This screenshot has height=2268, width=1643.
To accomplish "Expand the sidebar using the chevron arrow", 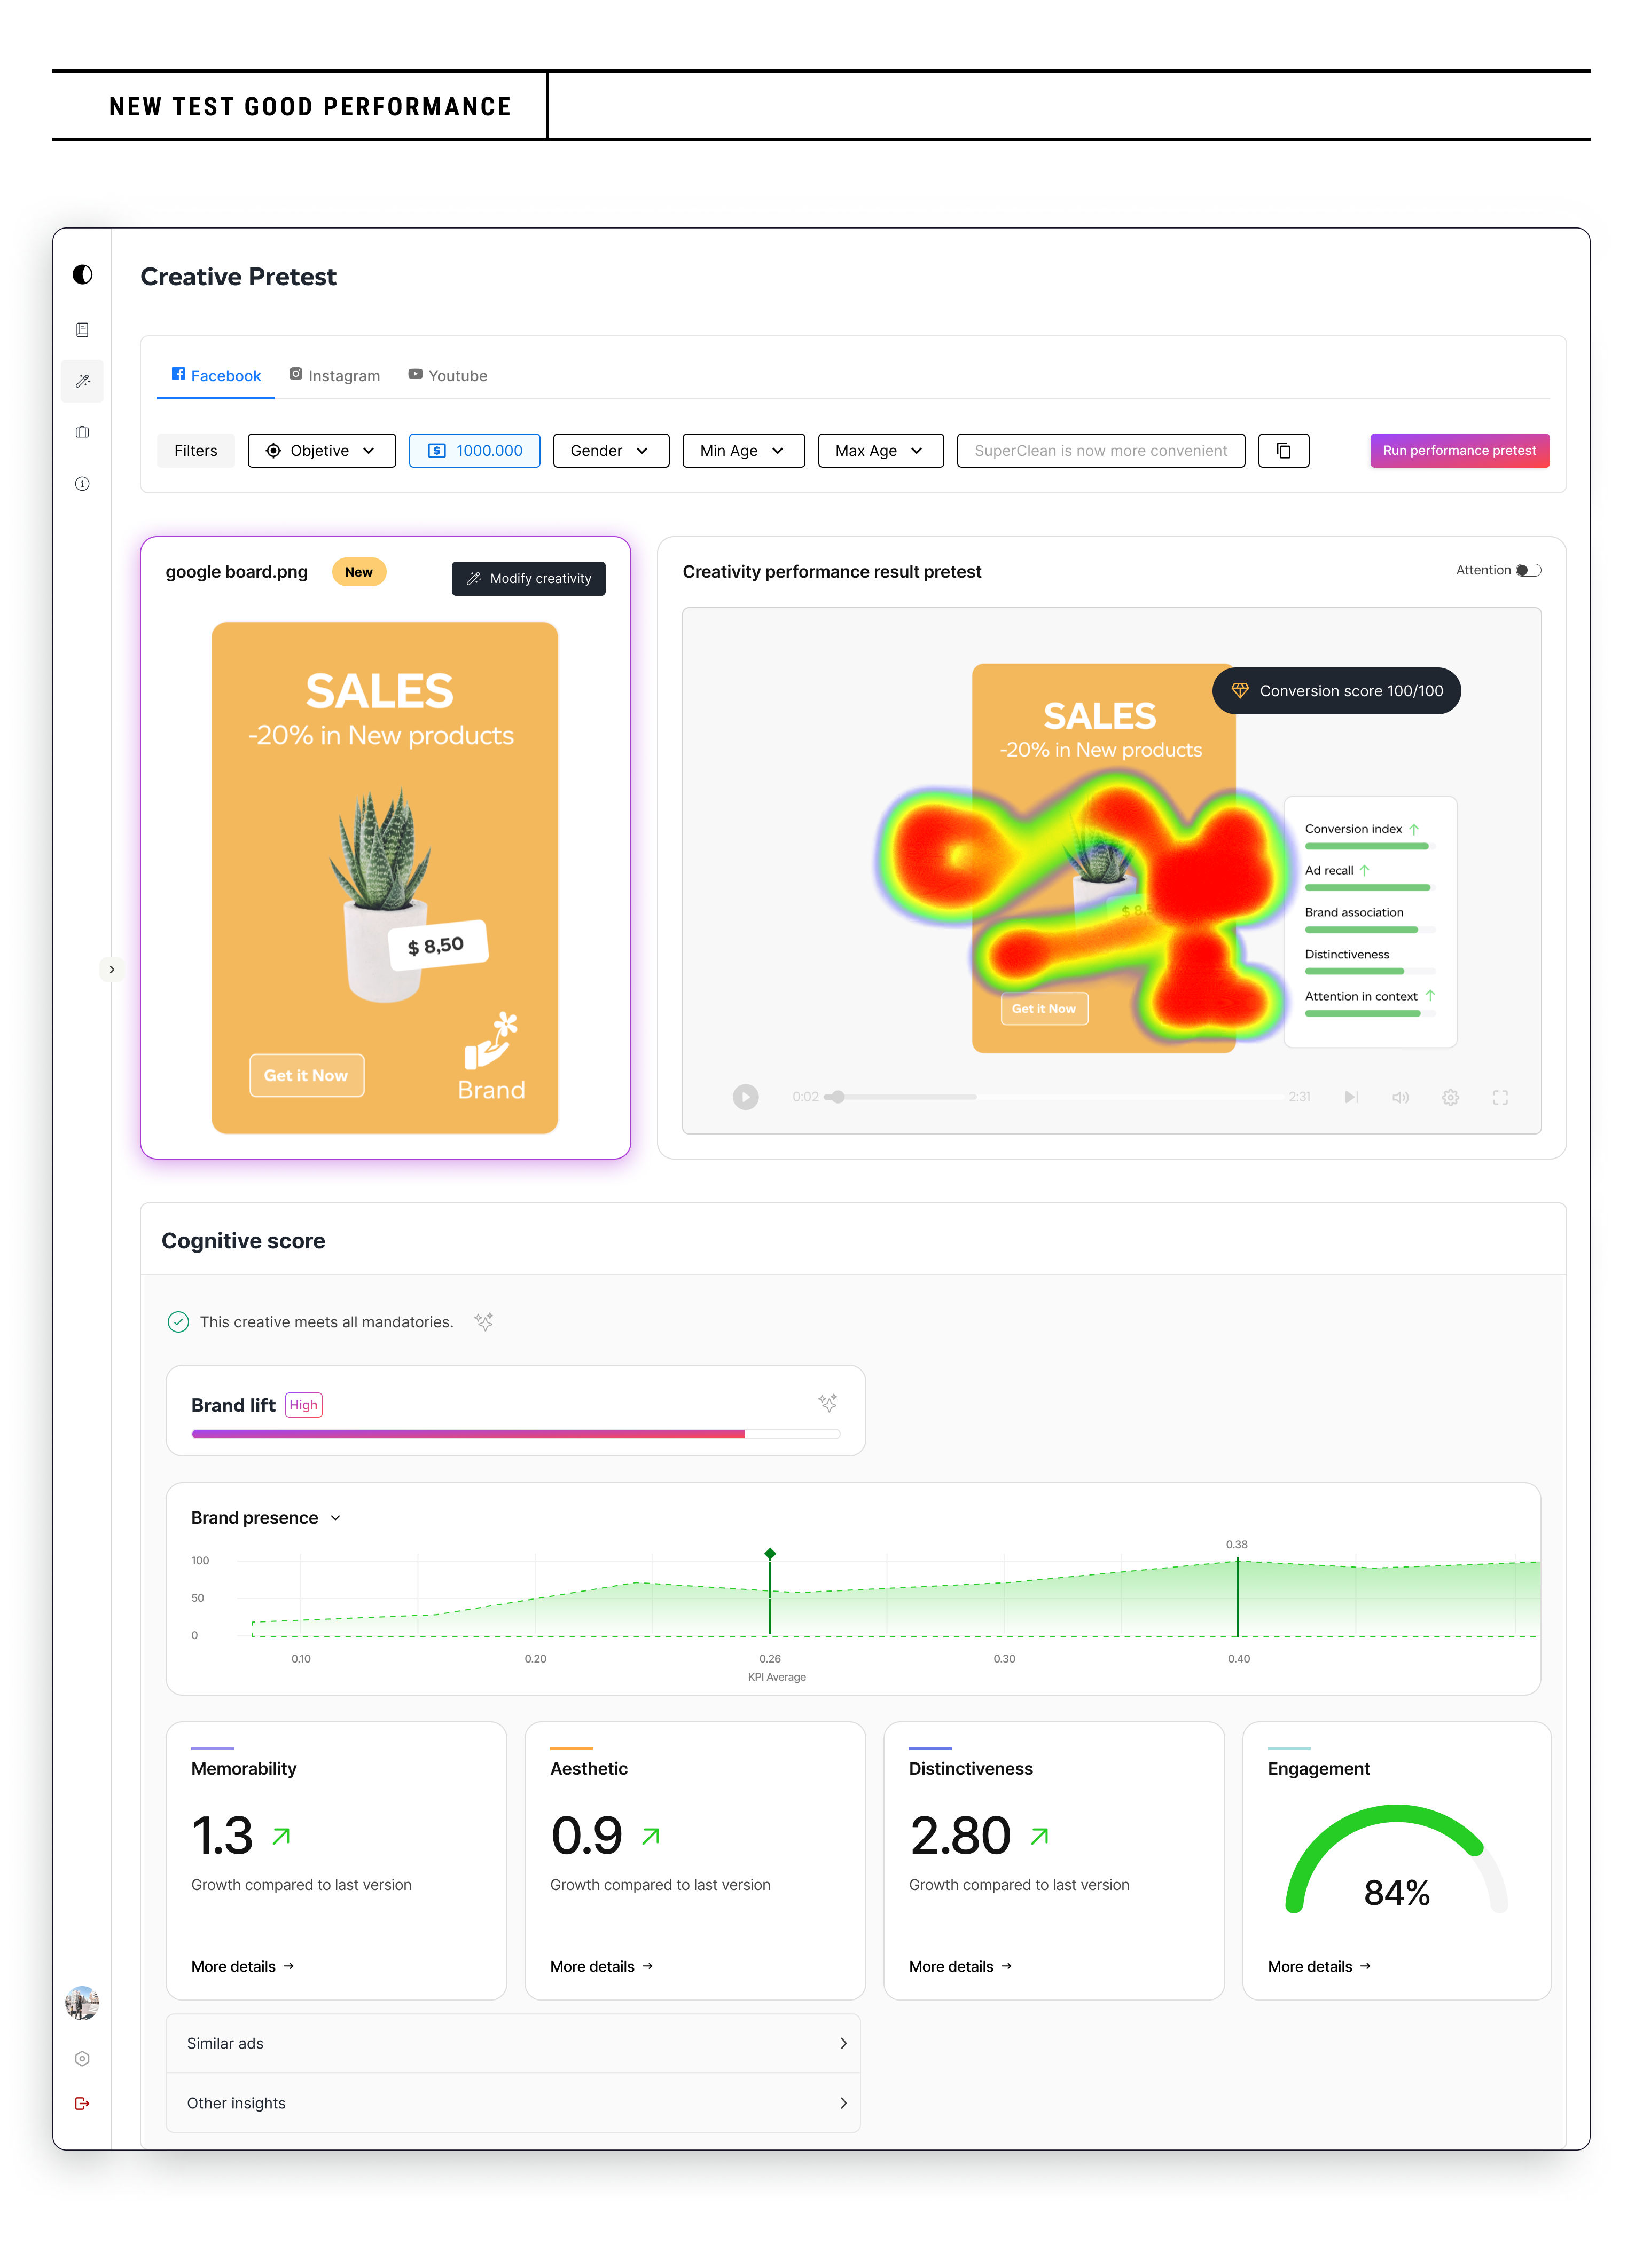I will click(x=112, y=969).
